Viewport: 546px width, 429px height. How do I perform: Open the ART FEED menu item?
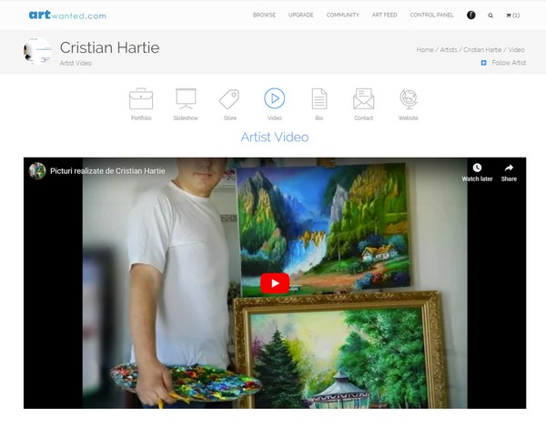pos(384,15)
